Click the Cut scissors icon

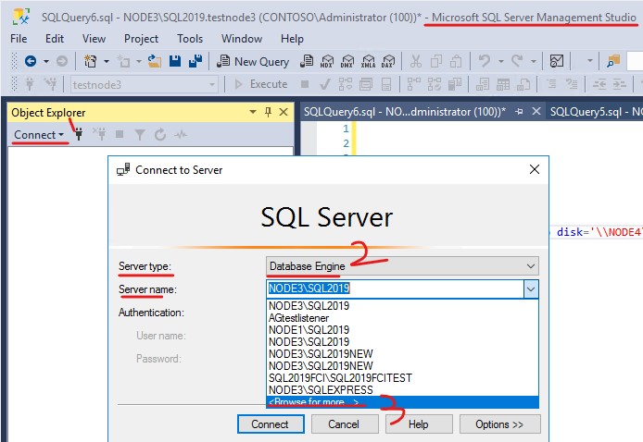pyautogui.click(x=416, y=61)
